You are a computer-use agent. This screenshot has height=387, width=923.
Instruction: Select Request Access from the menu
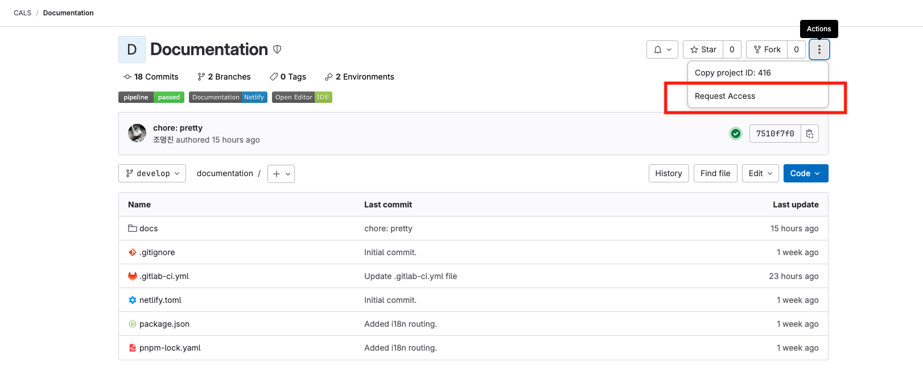(725, 96)
